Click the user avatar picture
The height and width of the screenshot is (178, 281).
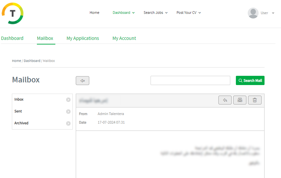point(253,13)
